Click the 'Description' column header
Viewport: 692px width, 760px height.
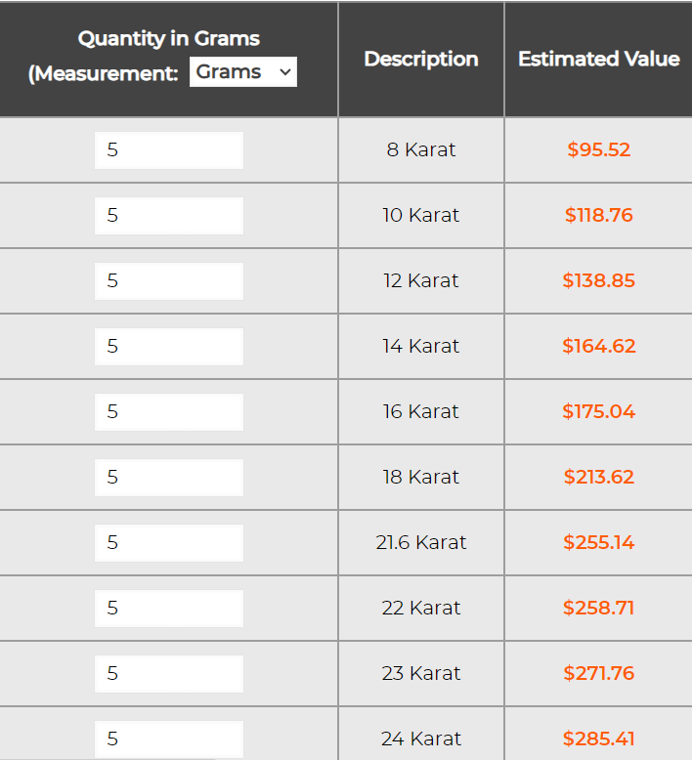pyautogui.click(x=421, y=60)
